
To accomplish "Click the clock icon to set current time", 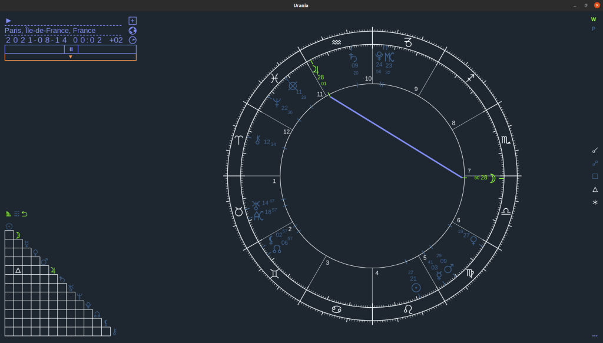I will [x=132, y=40].
